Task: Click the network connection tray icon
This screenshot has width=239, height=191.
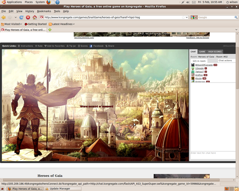Action: coord(183,2)
